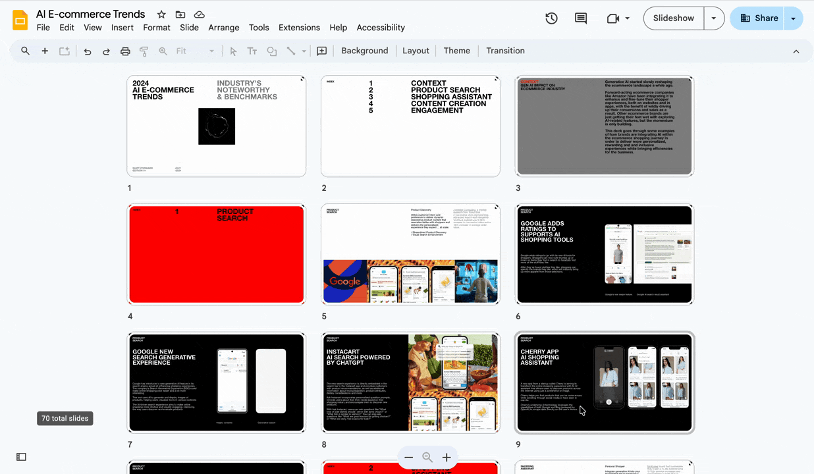Open the Fit zoom level dropdown
The image size is (814, 474).
[196, 51]
